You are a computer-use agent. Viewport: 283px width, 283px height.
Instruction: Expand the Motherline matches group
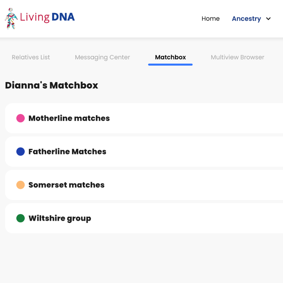69,118
